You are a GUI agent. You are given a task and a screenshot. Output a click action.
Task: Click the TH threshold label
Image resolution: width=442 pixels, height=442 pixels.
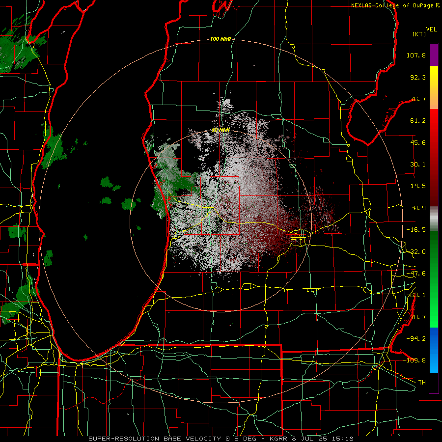pos(422,382)
